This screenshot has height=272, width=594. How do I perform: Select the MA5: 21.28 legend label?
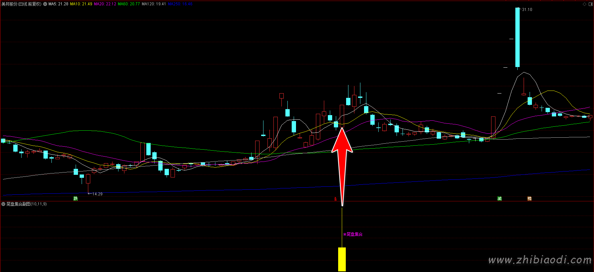(x=58, y=4)
